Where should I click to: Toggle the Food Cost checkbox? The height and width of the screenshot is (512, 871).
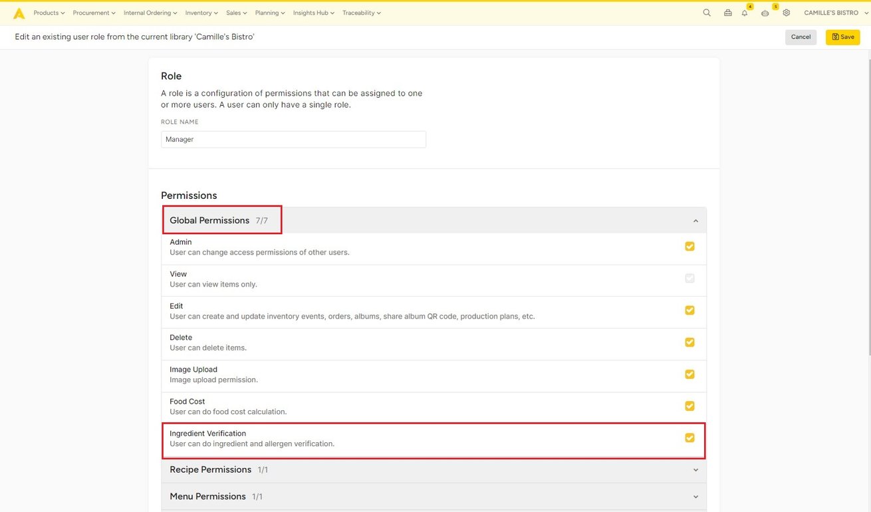pos(689,406)
